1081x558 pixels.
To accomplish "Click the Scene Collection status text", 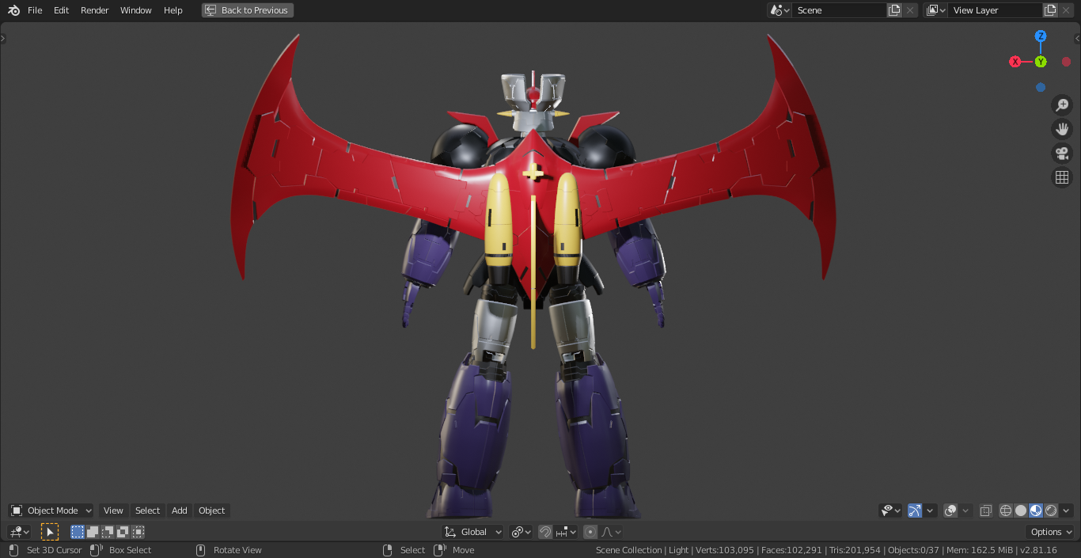I will coord(628,550).
